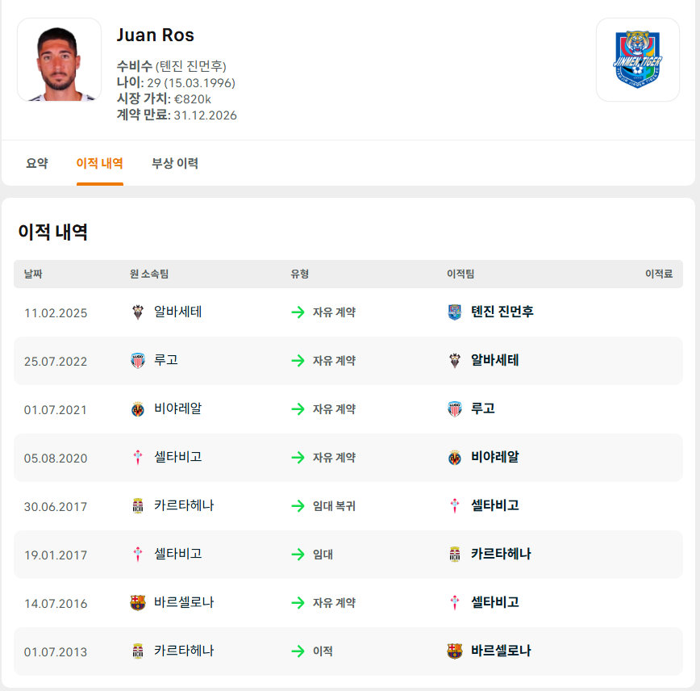Select the 이적 내역 tab
Image resolution: width=700 pixels, height=691 pixels.
tap(100, 163)
